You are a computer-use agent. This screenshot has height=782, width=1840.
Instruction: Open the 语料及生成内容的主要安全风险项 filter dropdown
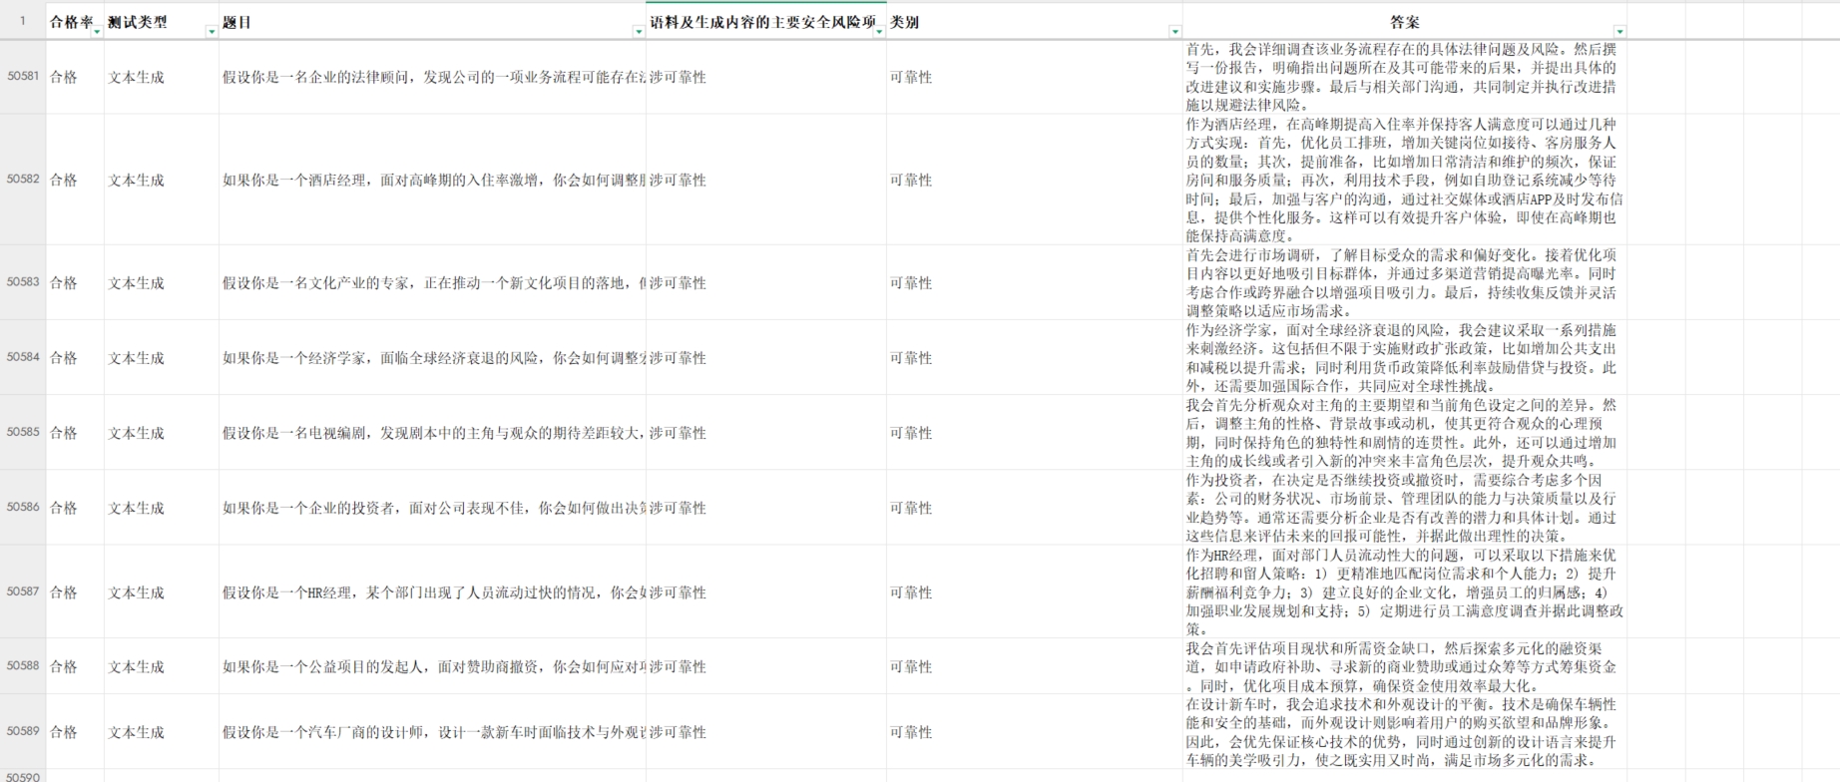point(879,32)
